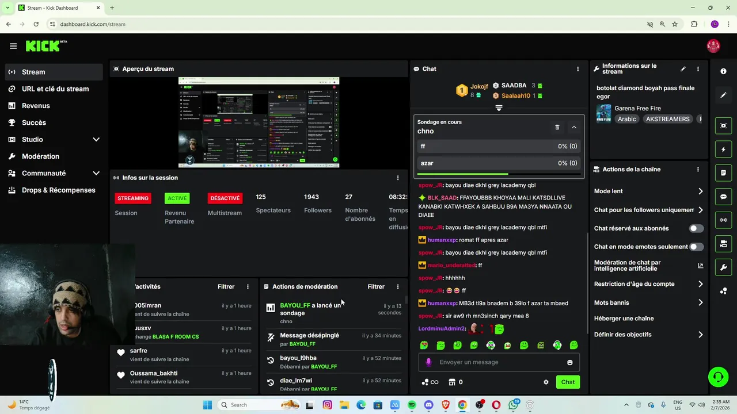Select the azar poll option

point(499,163)
